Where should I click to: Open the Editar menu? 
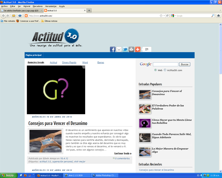point(13,6)
